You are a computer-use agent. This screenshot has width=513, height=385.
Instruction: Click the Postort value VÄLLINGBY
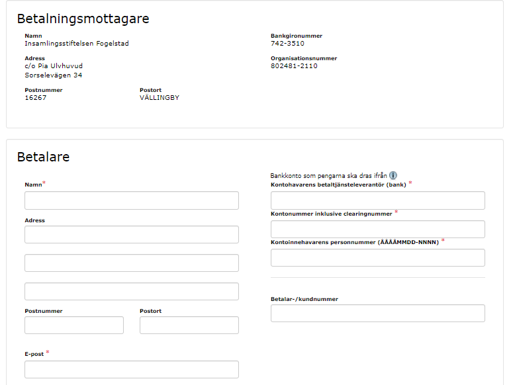[x=160, y=97]
